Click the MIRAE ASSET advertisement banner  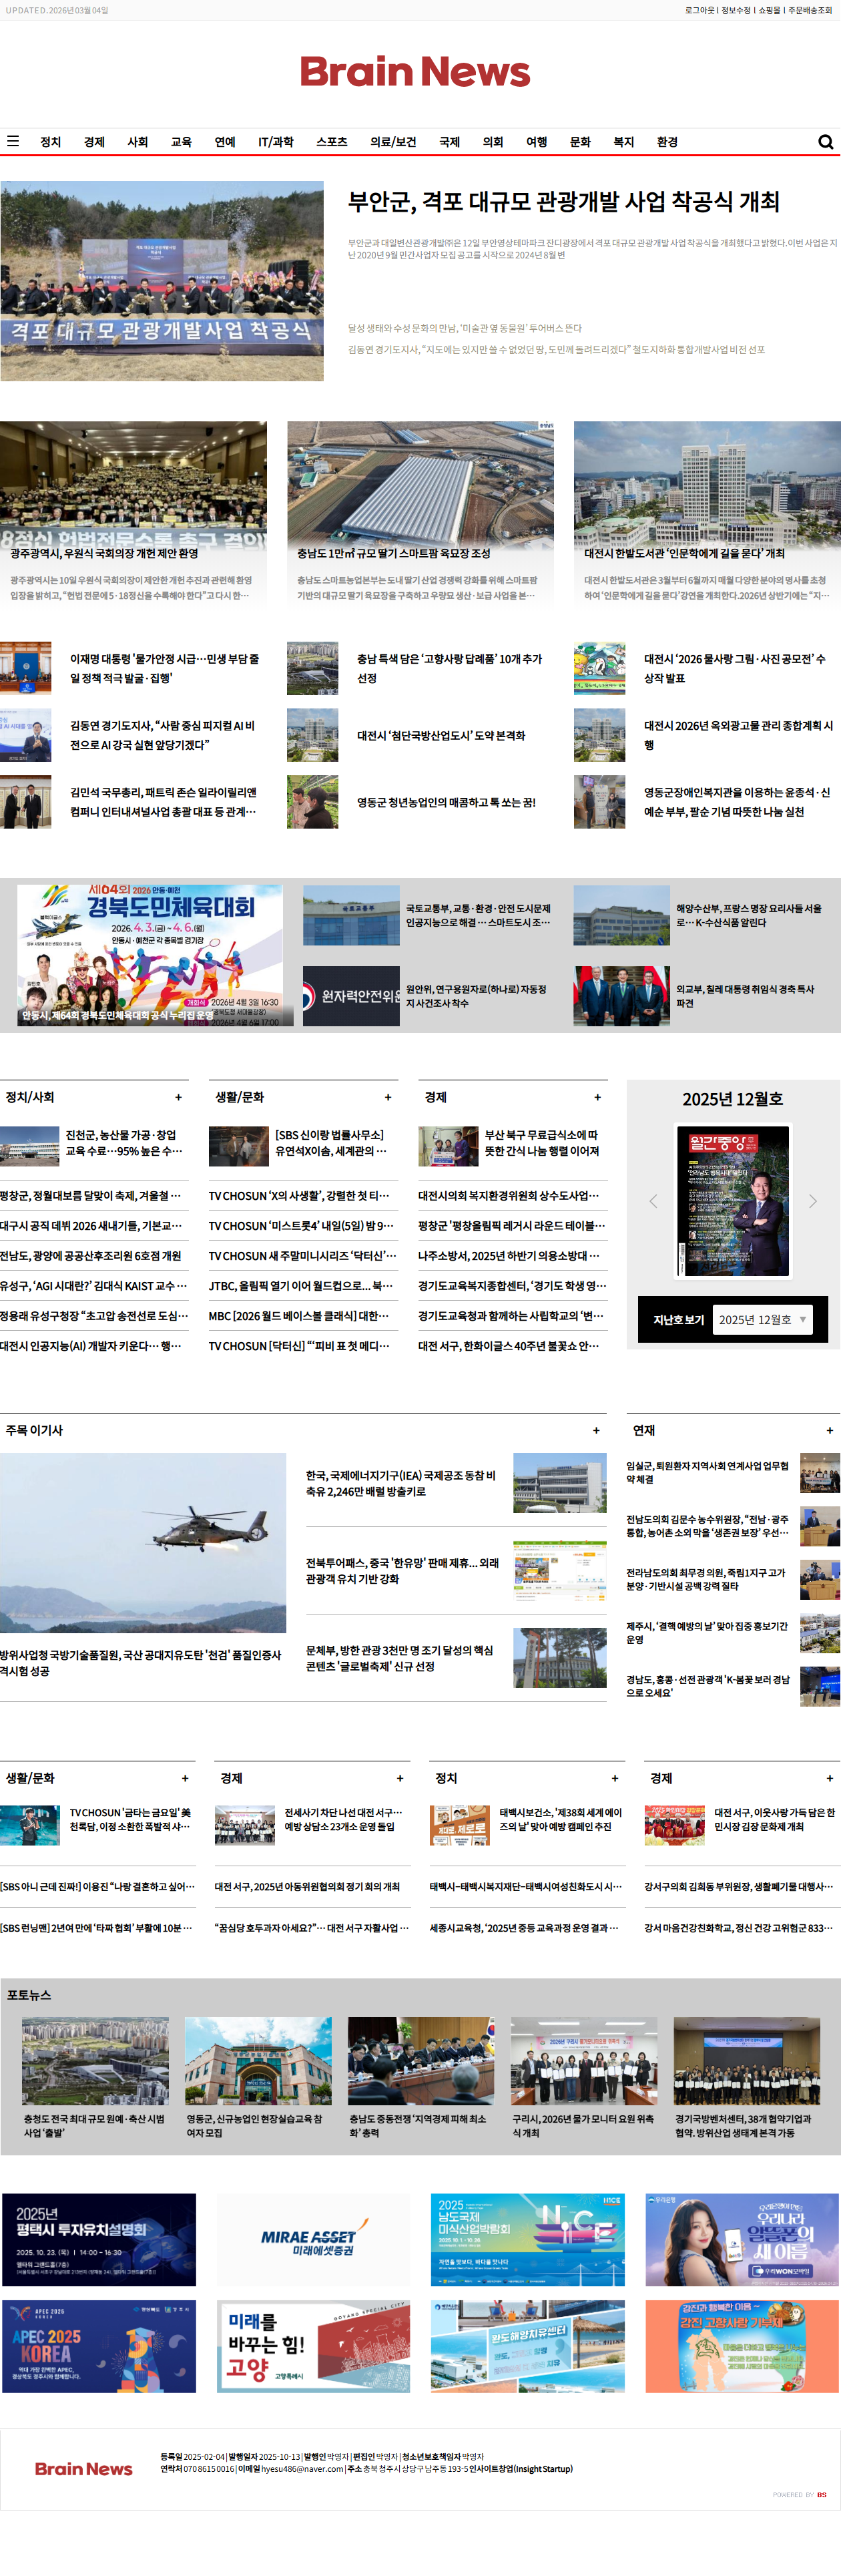pos(313,2239)
